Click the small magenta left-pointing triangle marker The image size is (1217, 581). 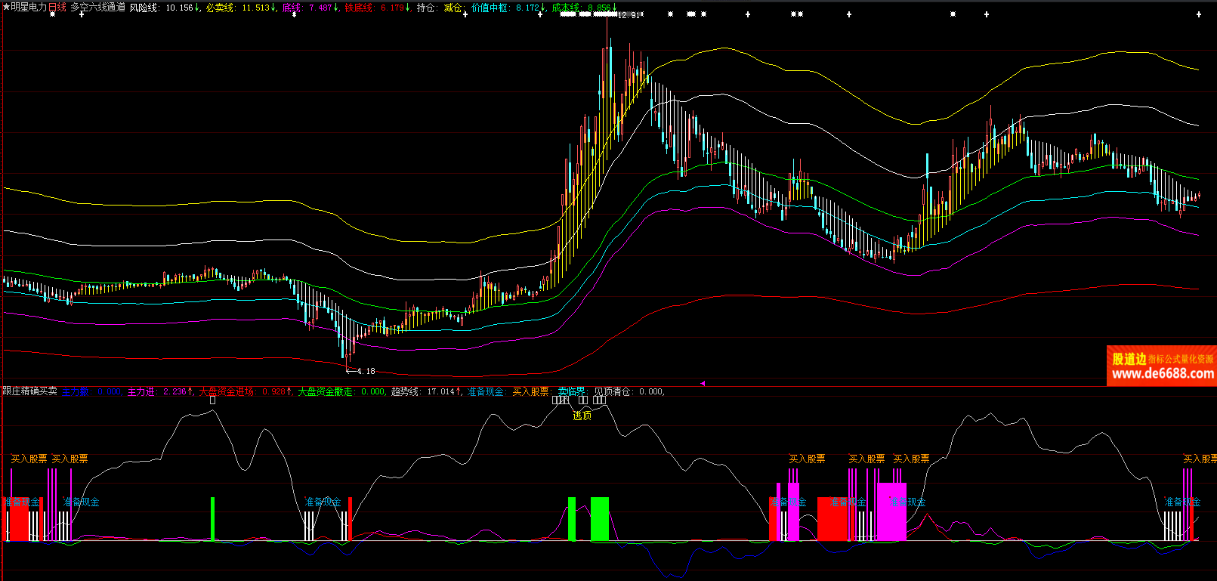pyautogui.click(x=703, y=384)
